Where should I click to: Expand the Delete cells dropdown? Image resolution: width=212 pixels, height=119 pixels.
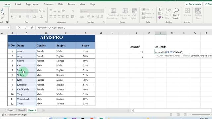(x=153, y=13)
